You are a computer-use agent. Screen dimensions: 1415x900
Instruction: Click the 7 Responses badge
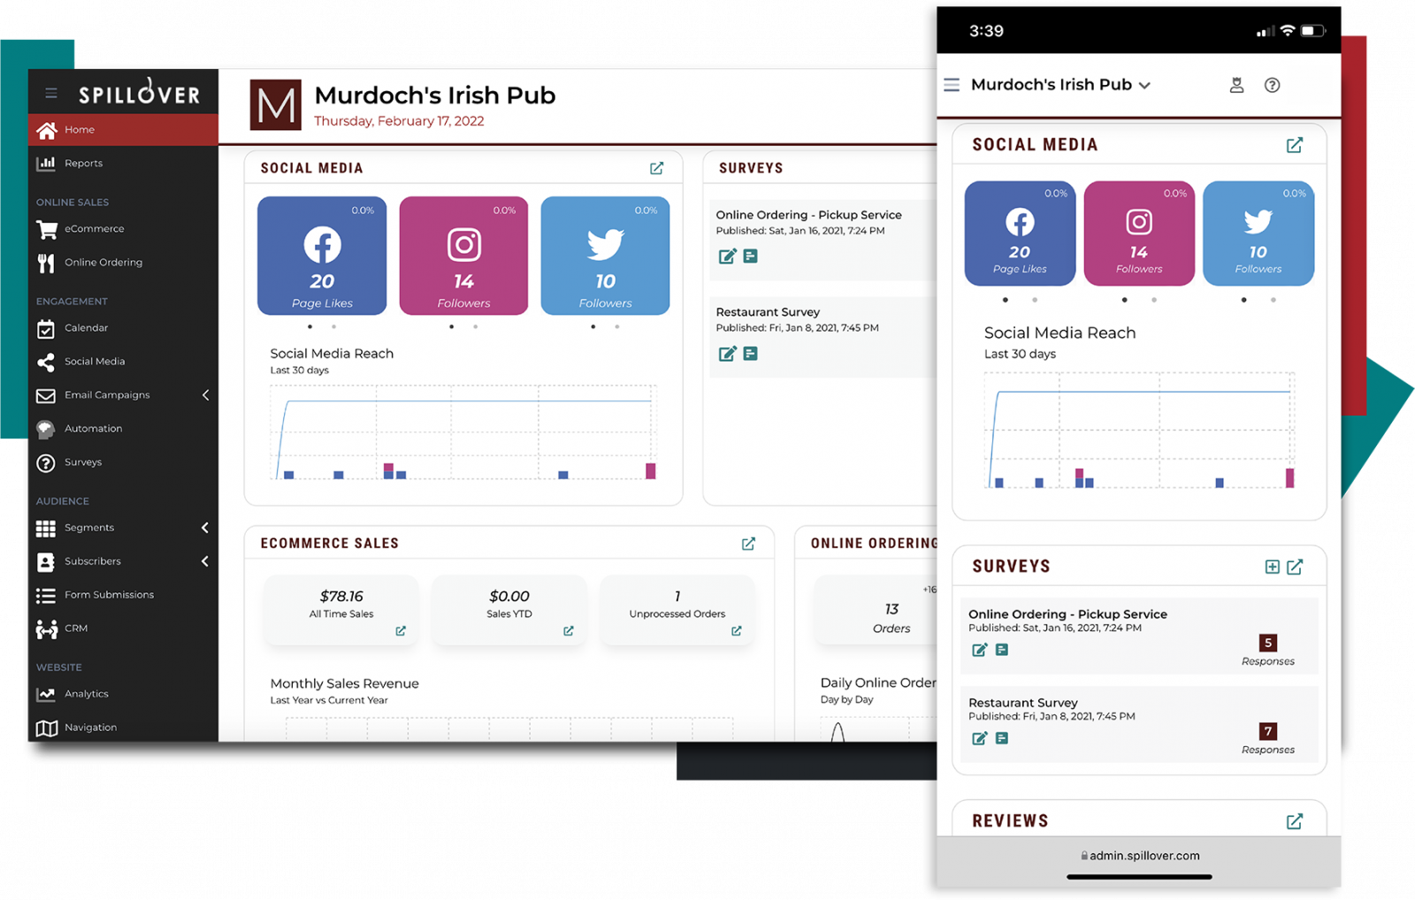click(1268, 731)
